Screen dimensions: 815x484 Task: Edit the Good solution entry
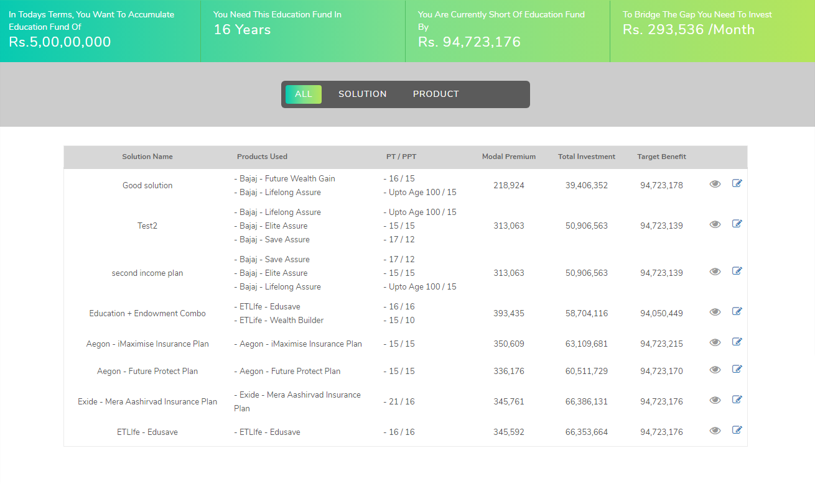coord(737,183)
